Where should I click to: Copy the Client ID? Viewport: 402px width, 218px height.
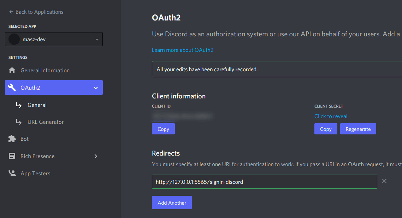click(x=163, y=129)
